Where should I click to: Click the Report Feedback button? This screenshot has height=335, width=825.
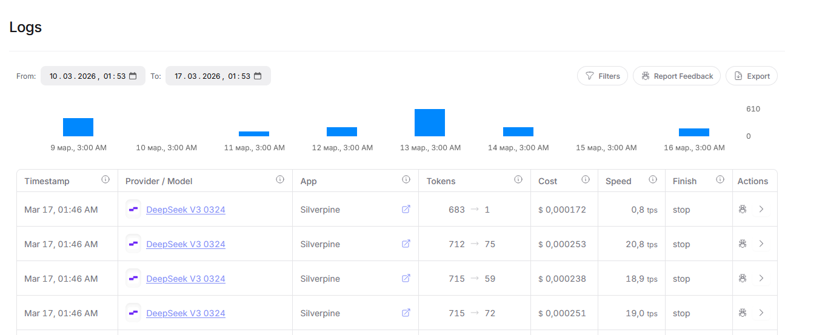pos(676,76)
